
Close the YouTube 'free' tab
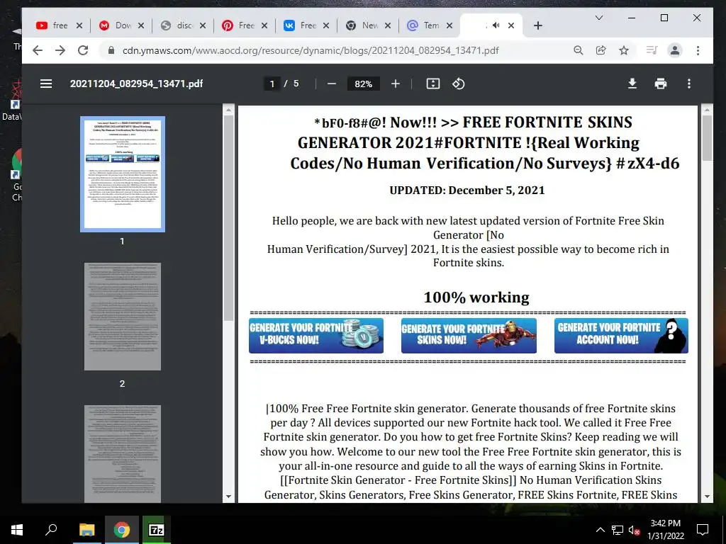pyautogui.click(x=79, y=25)
